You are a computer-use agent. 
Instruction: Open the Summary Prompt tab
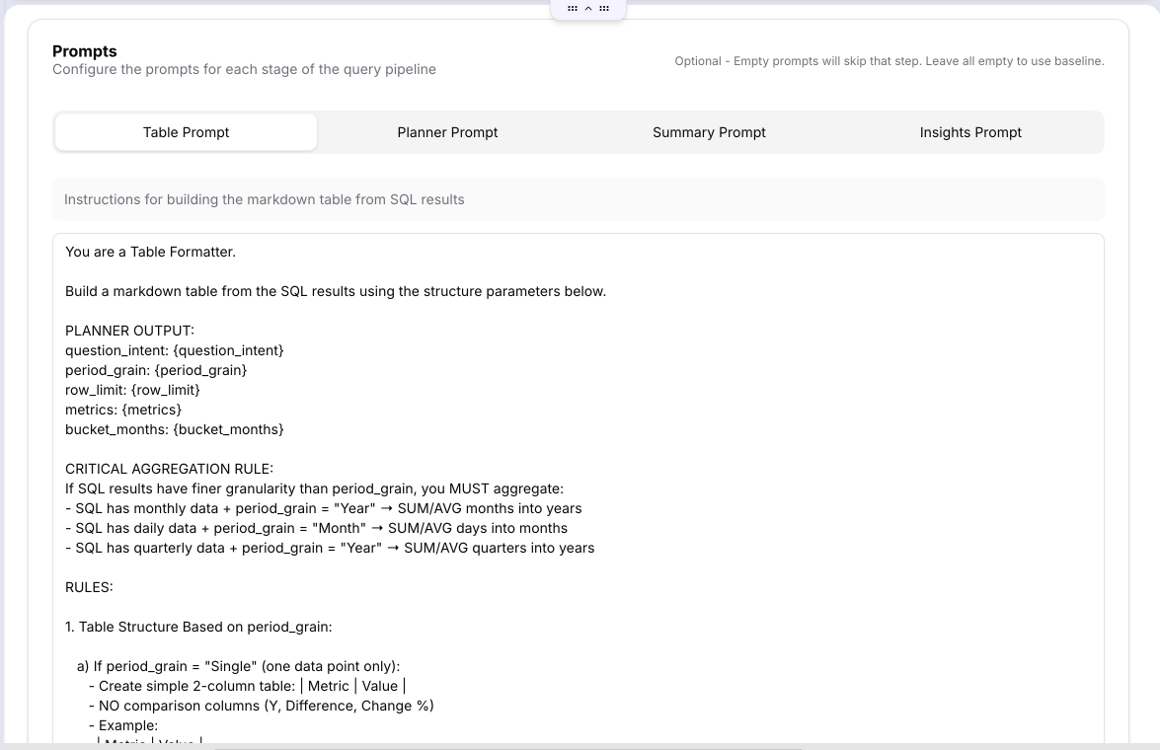point(709,132)
